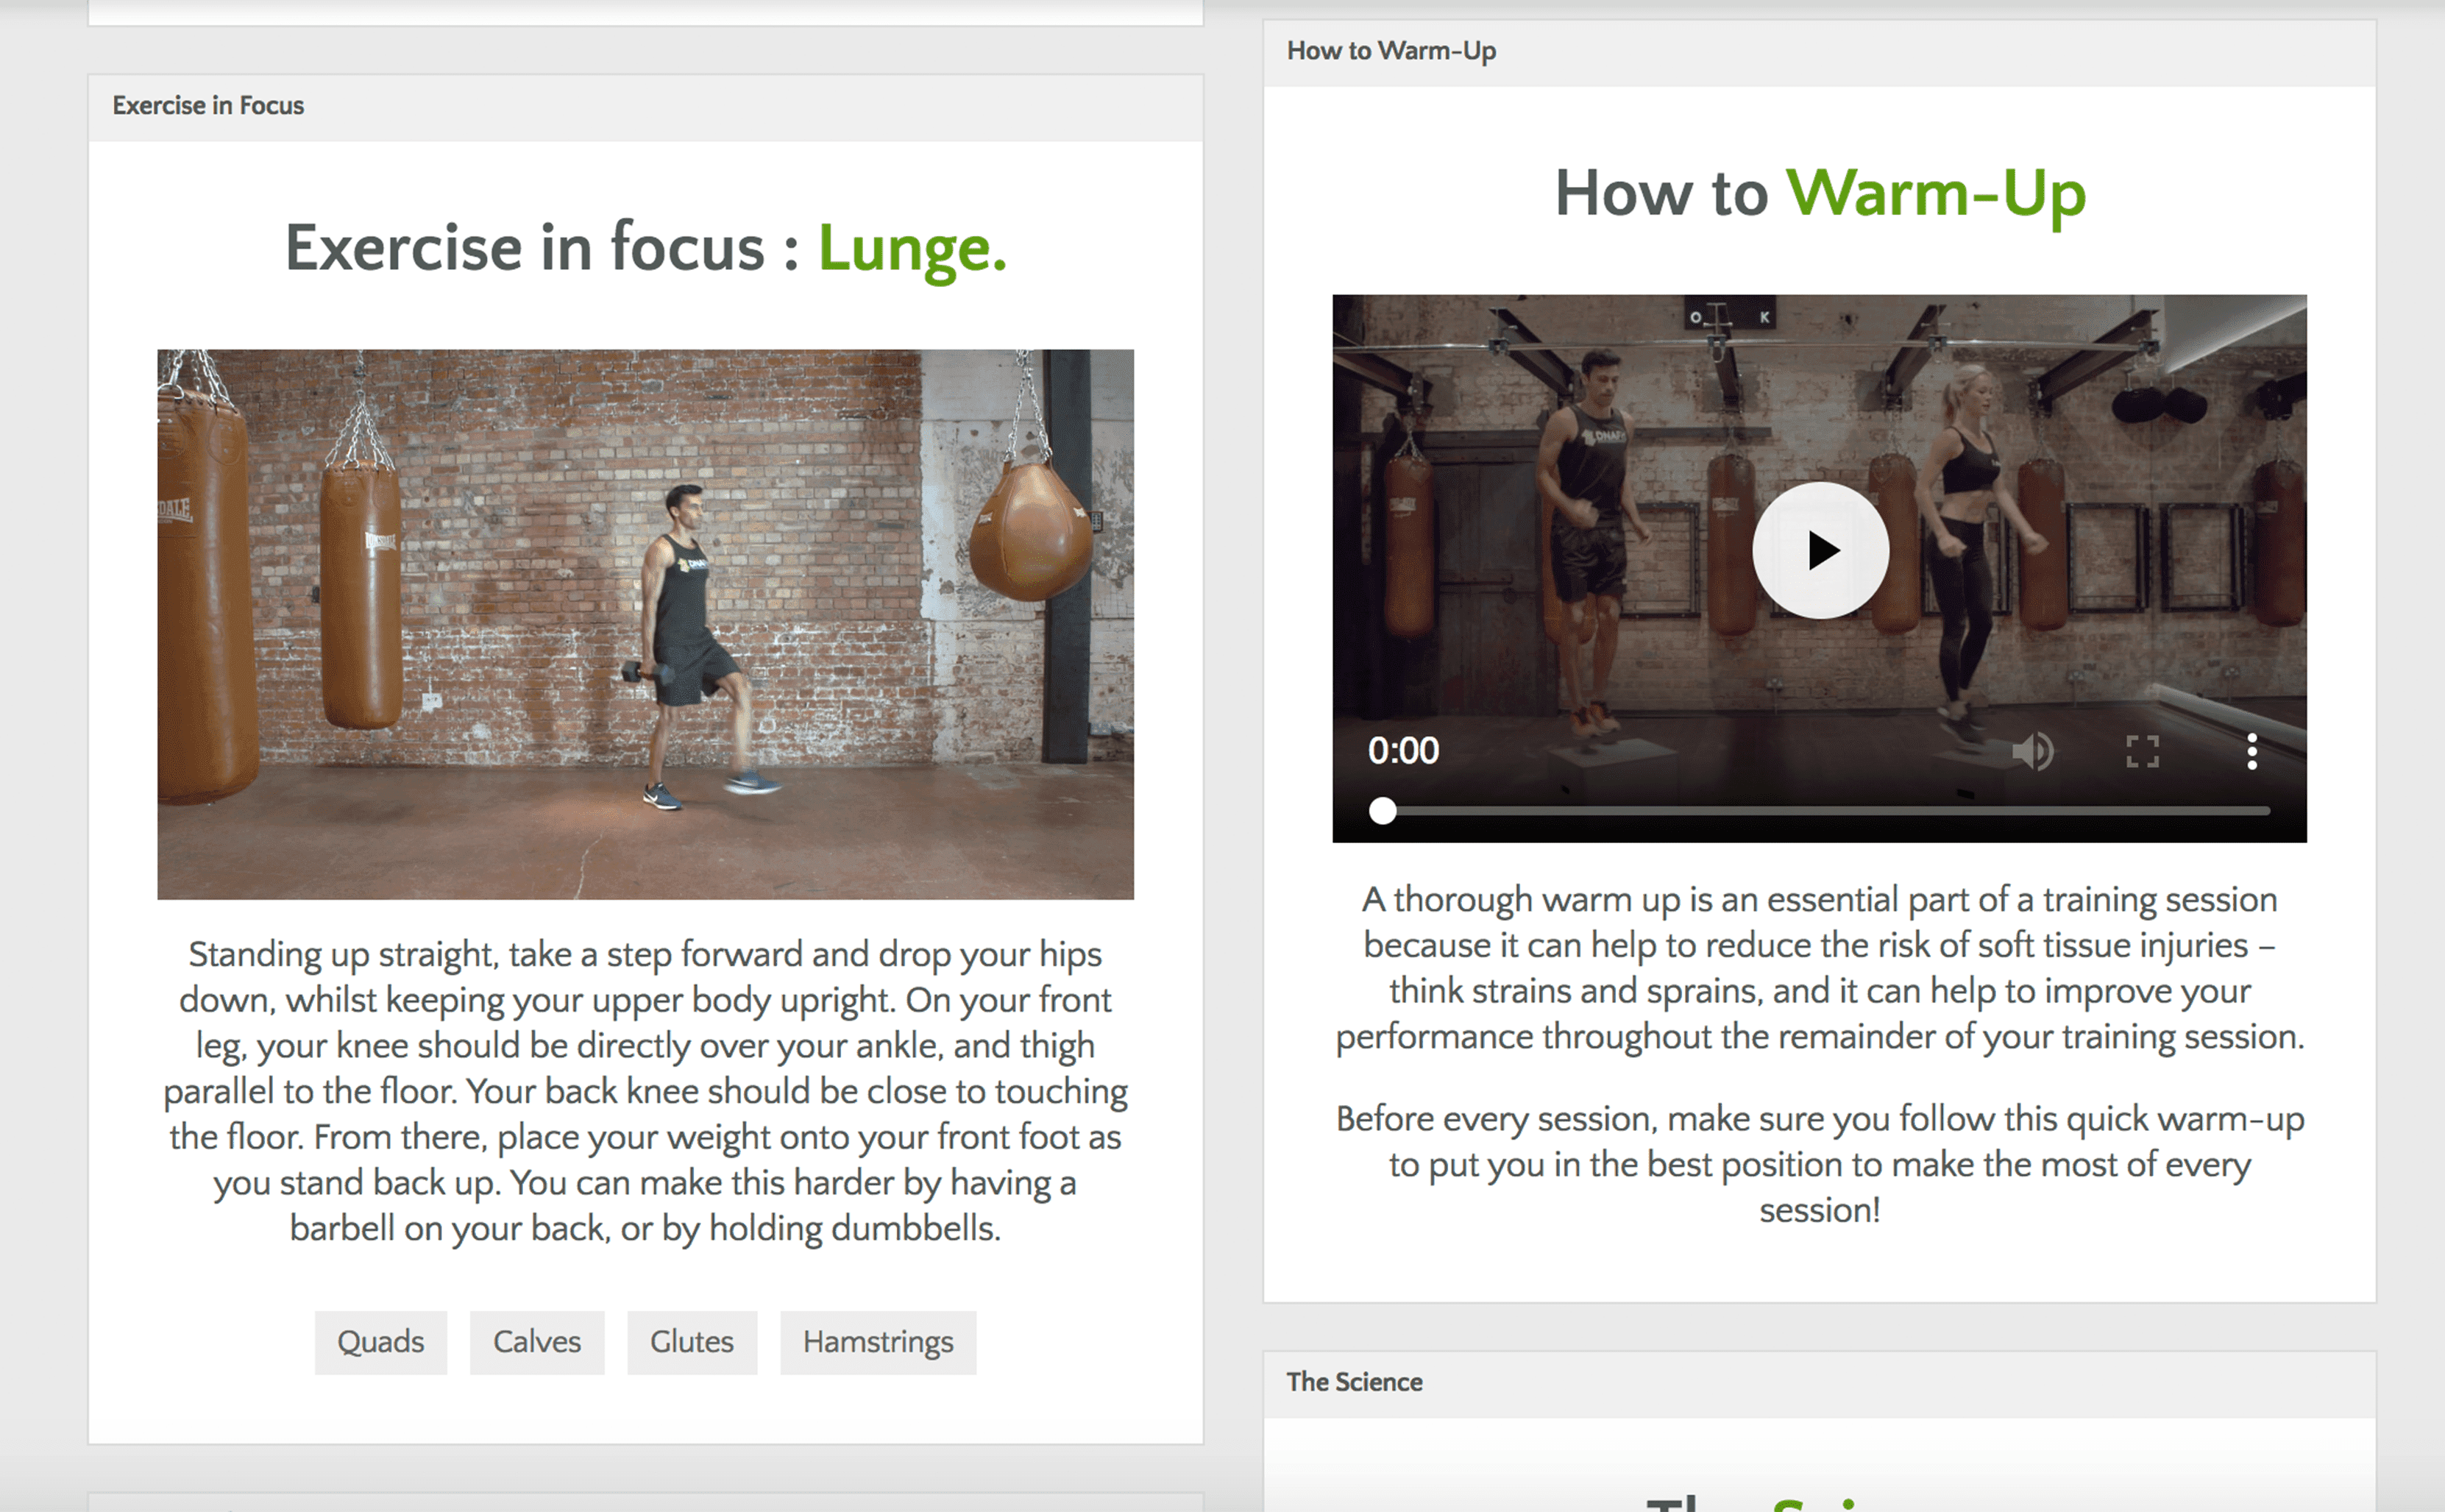This screenshot has width=2445, height=1512.
Task: Select the Hamstrings tag
Action: [x=877, y=1342]
